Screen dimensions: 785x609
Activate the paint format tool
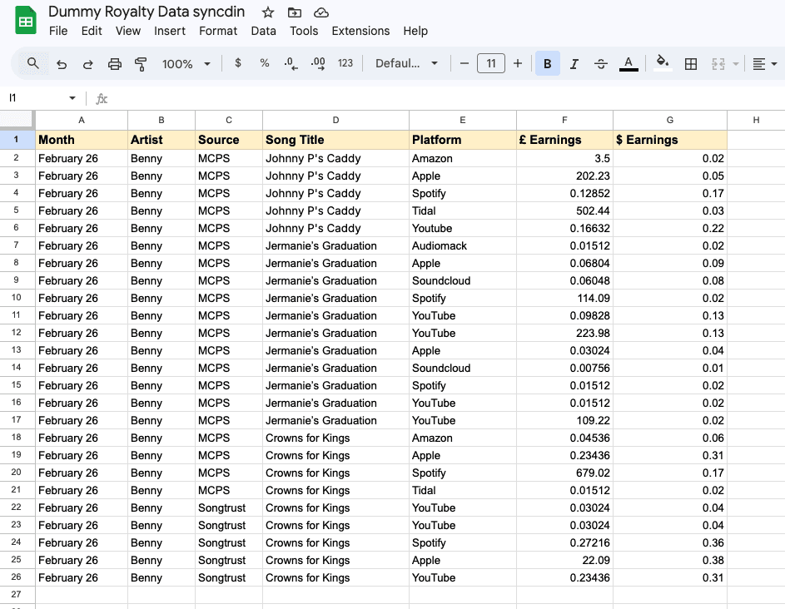(141, 64)
